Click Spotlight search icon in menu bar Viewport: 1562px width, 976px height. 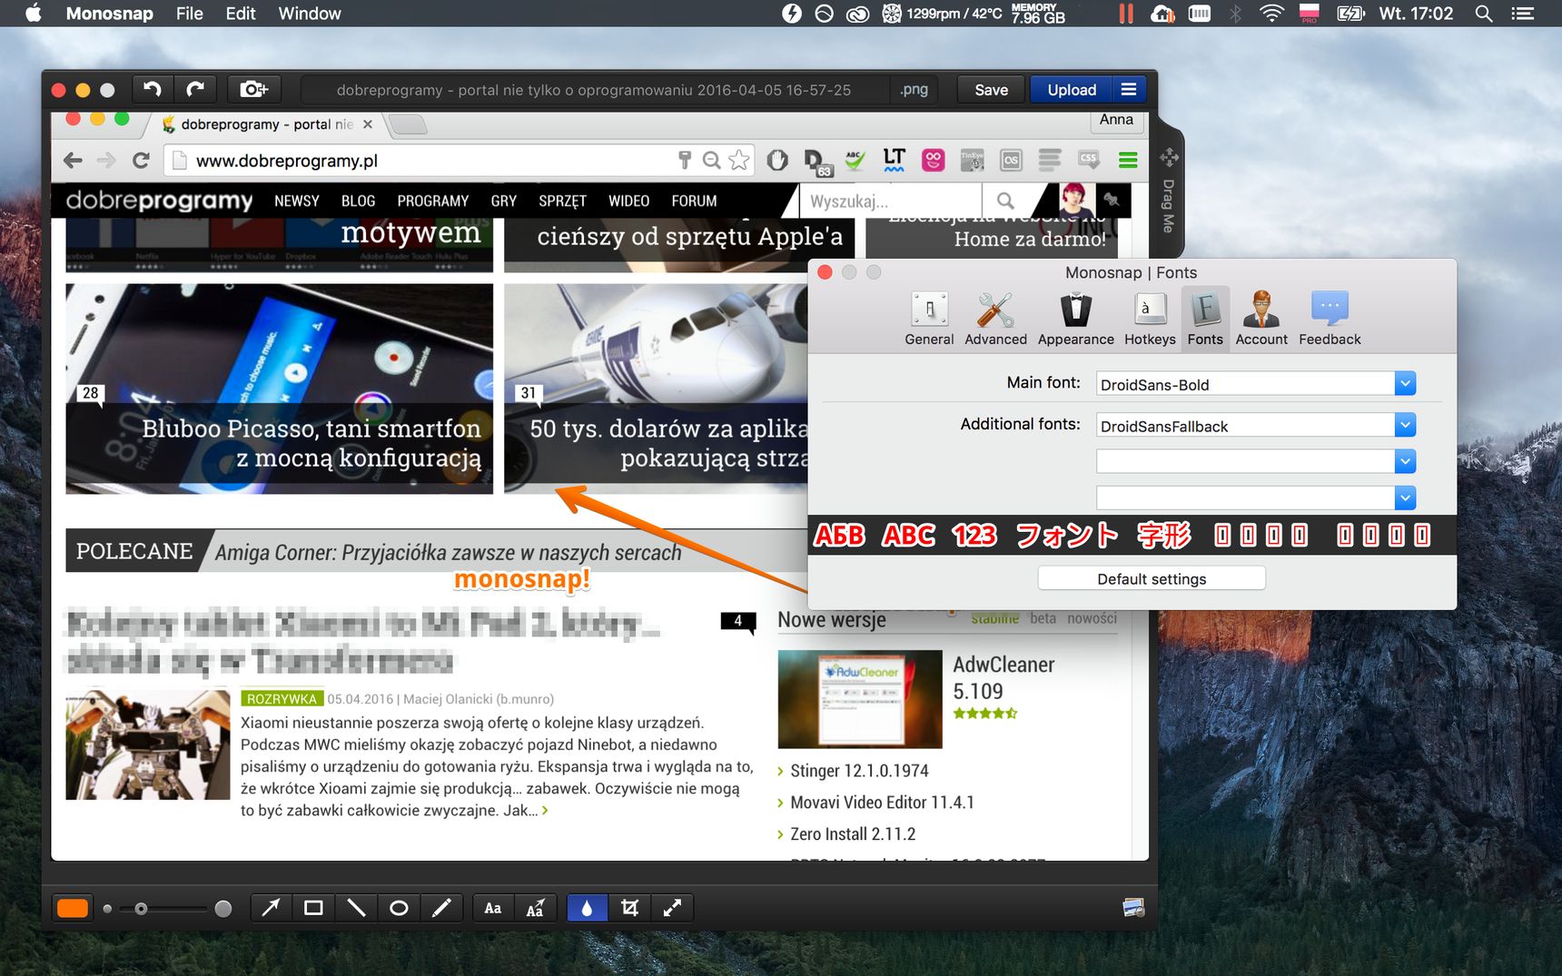tap(1484, 14)
